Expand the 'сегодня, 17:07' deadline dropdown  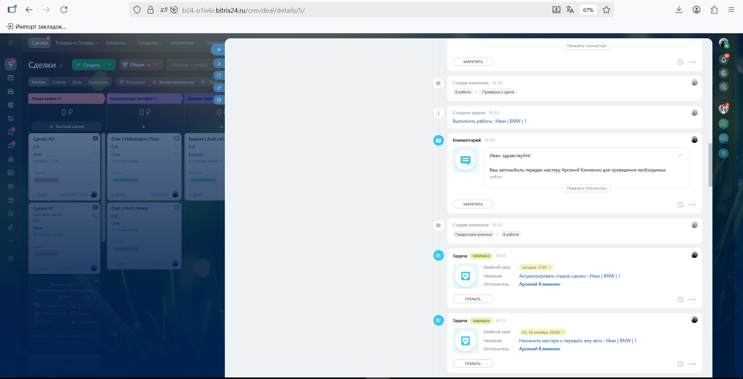536,268
